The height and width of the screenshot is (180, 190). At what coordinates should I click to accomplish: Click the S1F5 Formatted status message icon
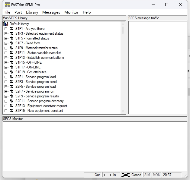pyautogui.click(x=11, y=38)
